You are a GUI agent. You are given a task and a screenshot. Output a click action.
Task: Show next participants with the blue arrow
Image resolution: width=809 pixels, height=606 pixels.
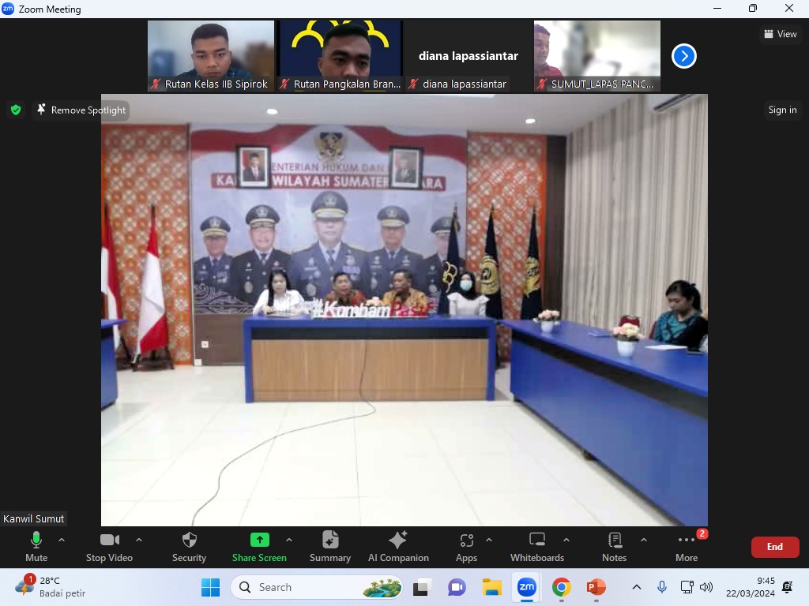[x=683, y=56]
